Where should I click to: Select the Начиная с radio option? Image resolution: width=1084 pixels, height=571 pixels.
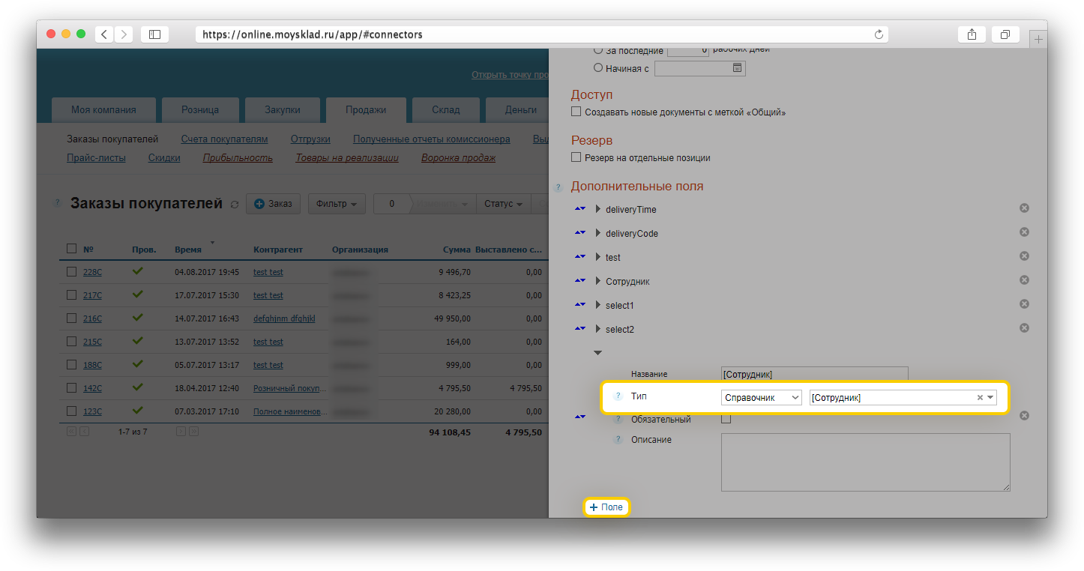(598, 67)
